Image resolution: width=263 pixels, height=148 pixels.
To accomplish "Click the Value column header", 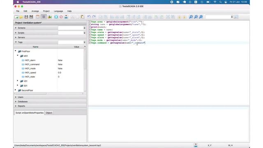I will [x=76, y=47].
